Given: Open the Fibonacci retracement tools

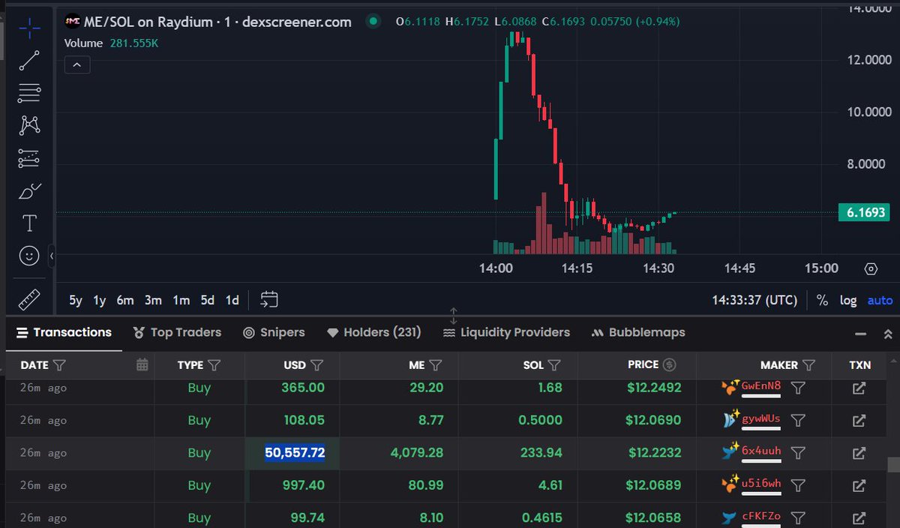Looking at the screenshot, I should (x=29, y=93).
